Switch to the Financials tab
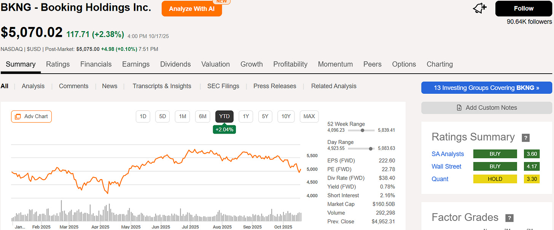Screen dimensions: 554x230 pyautogui.click(x=96, y=64)
